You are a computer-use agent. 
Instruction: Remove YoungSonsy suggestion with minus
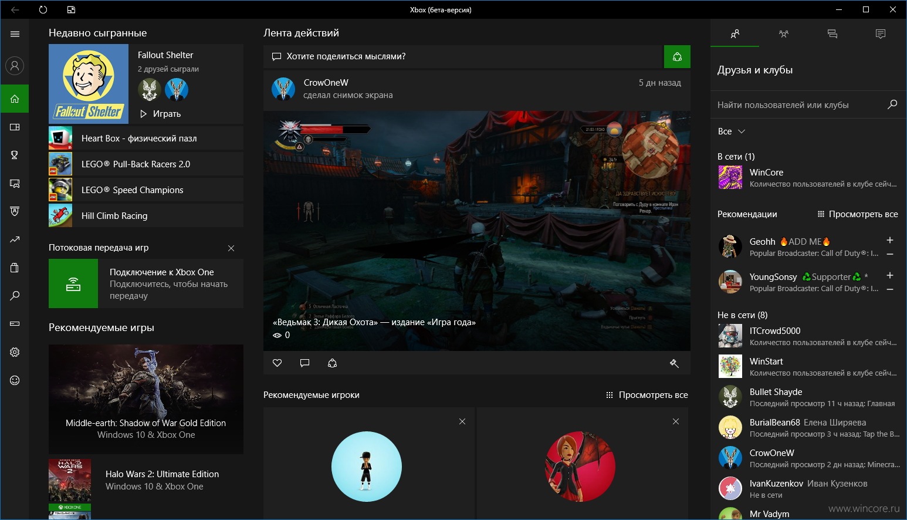coord(890,289)
